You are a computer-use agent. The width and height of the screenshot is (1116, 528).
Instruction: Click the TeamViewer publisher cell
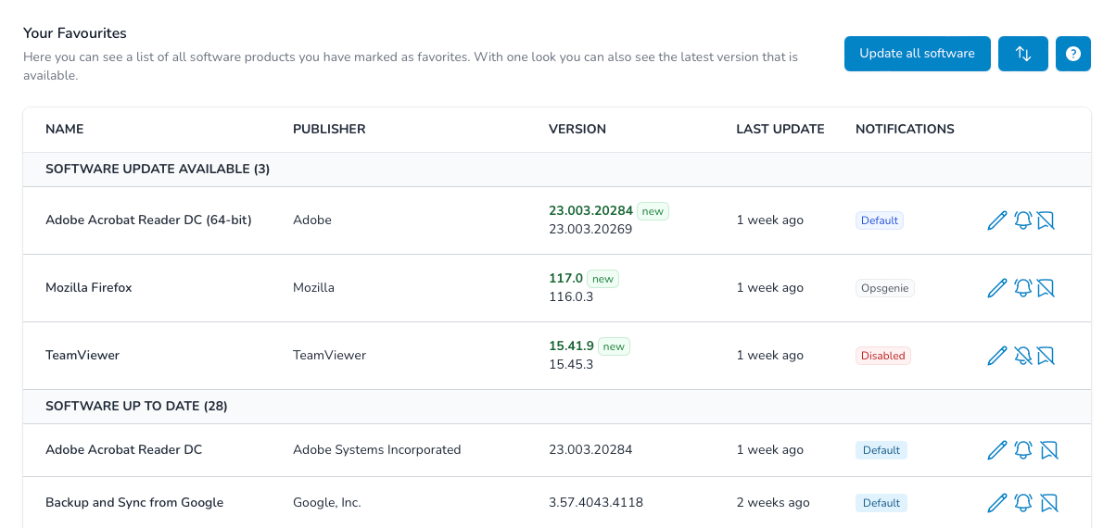(329, 356)
